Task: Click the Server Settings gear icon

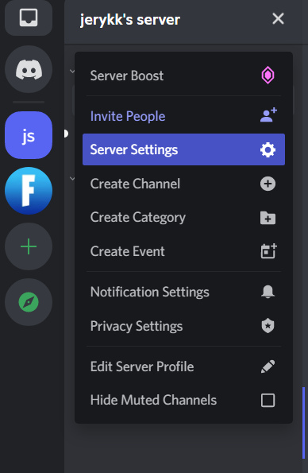Action: pyautogui.click(x=268, y=149)
